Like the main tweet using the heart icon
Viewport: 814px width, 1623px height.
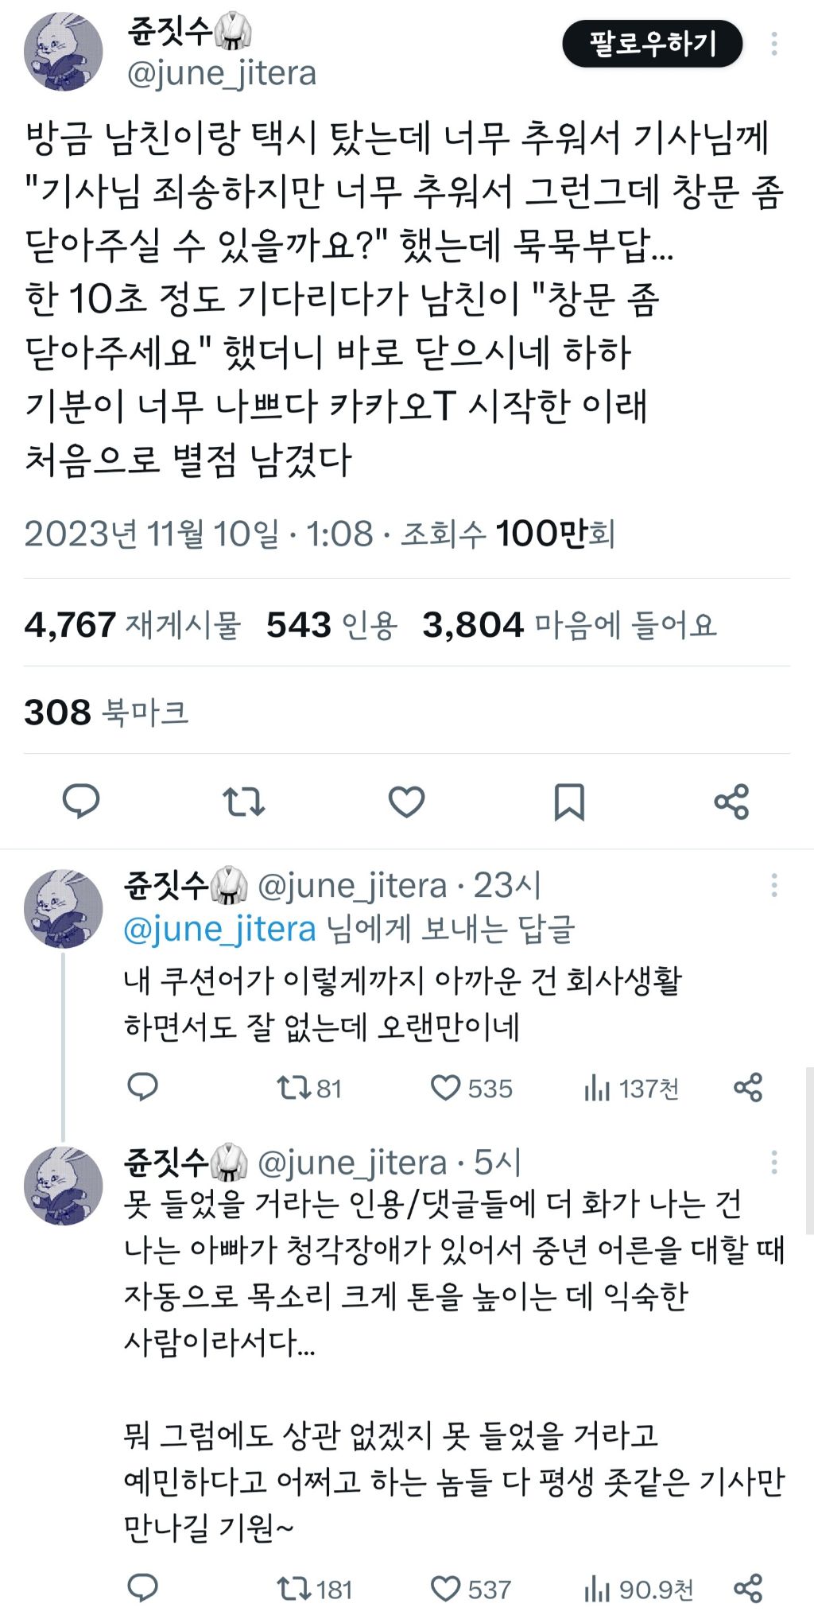[x=407, y=805]
